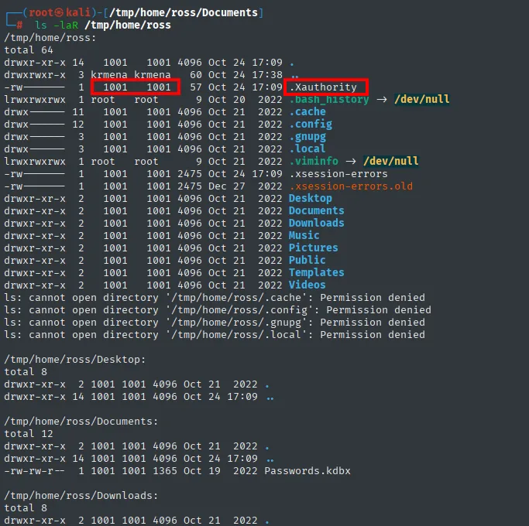Click the 'krmena krmena' owner text

click(131, 75)
